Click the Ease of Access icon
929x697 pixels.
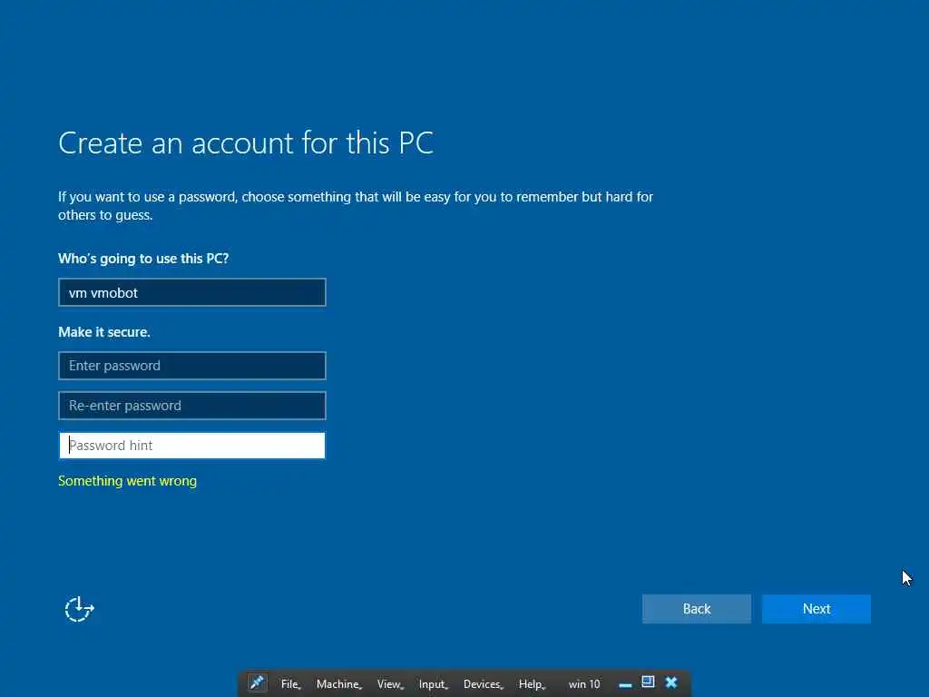[80, 609]
